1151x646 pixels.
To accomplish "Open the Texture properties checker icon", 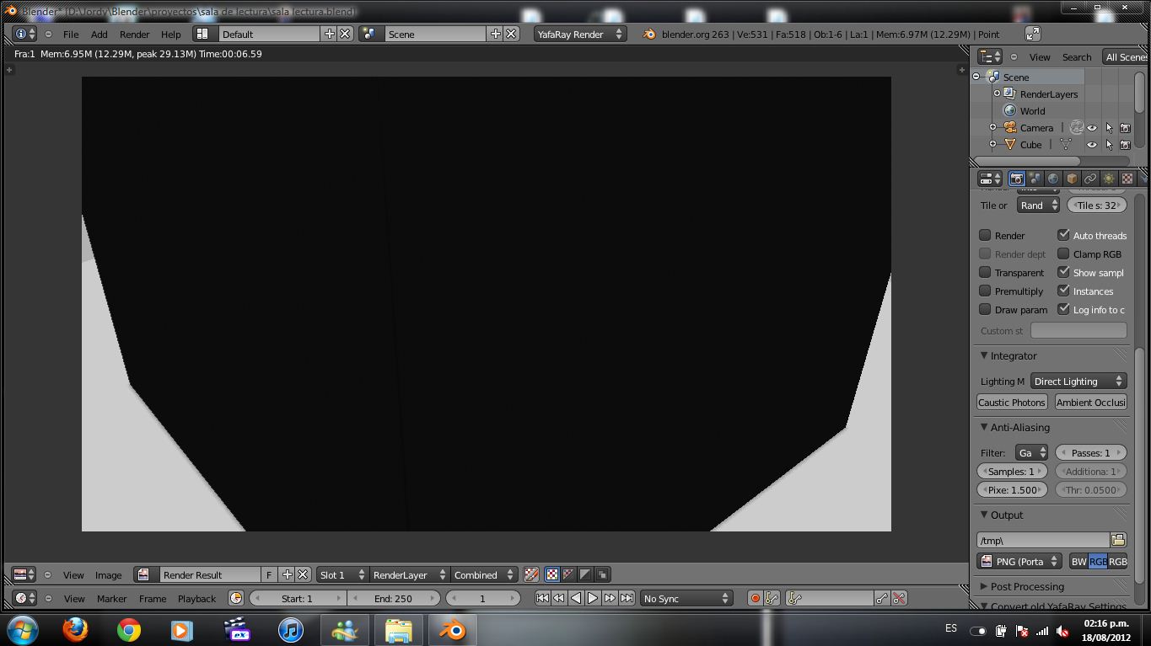I will 1127,179.
